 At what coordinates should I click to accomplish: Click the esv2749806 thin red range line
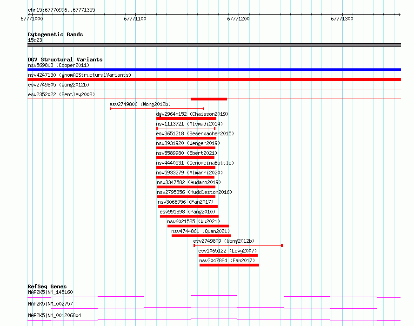click(157, 109)
